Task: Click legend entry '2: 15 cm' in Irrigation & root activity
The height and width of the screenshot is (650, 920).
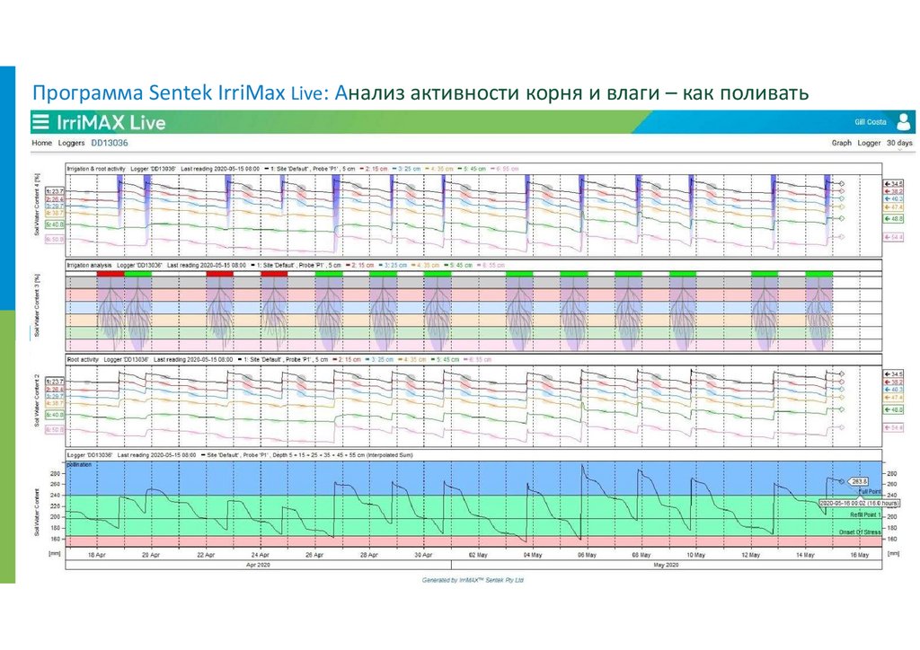Action: (374, 169)
